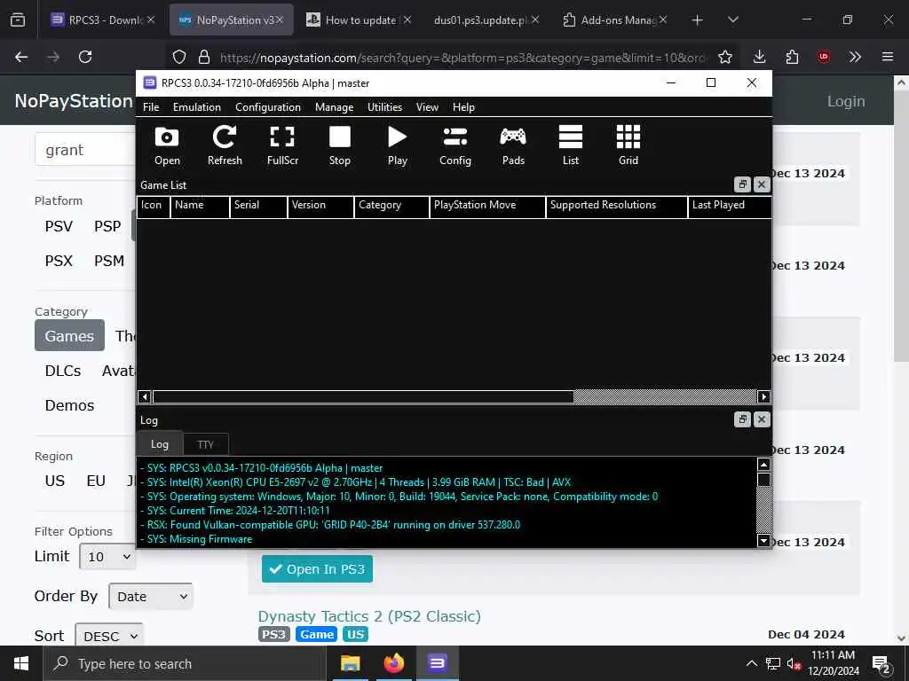Click the Supported Resolutions column header
This screenshot has width=909, height=681.
617,206
